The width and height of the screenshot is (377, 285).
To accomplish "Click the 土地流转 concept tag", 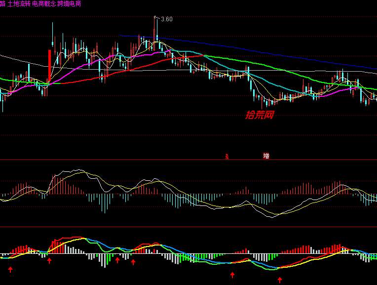I will [19, 3].
